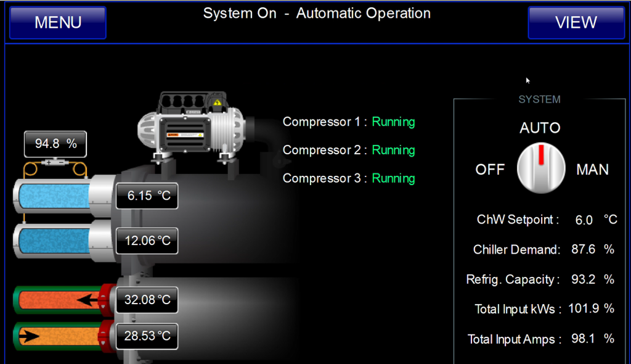The image size is (631, 364).
Task: Click the 32.08 °C temperature readout
Action: (x=147, y=300)
